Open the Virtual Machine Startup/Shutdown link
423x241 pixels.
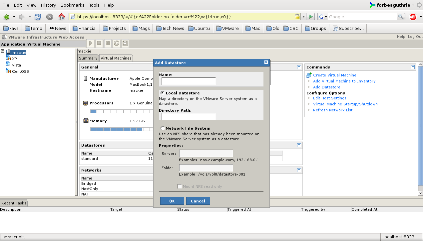point(345,104)
